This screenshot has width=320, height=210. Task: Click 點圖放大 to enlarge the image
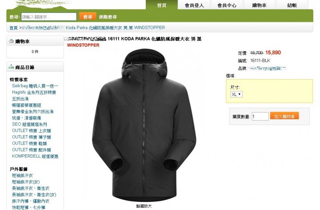(x=144, y=206)
